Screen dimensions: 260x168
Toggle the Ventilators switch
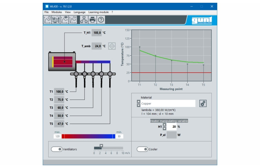(x=57, y=149)
